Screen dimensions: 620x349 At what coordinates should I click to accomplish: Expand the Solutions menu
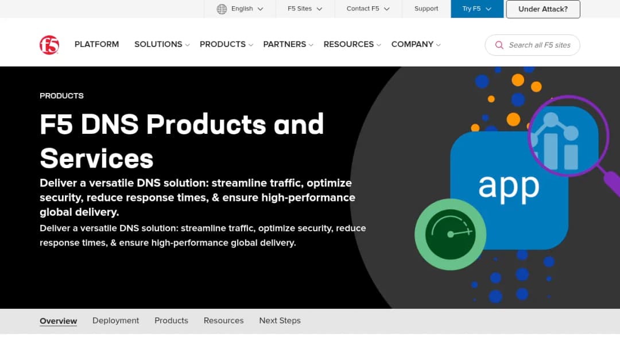[162, 44]
